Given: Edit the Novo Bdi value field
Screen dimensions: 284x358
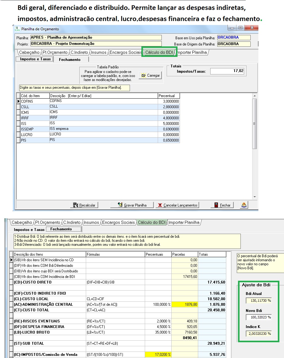Looking at the screenshot, I should pyautogui.click(x=259, y=317).
